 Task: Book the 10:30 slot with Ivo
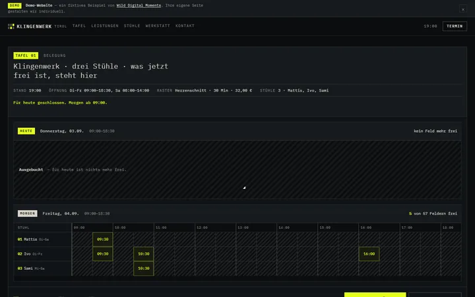coord(144,254)
